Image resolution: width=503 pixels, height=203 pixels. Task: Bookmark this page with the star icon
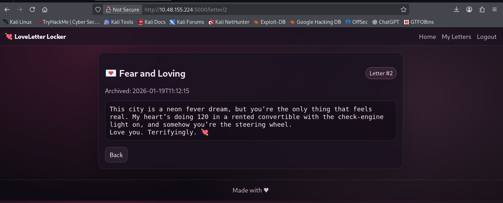point(404,9)
